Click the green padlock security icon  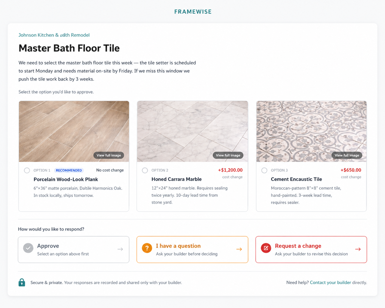point(22,282)
